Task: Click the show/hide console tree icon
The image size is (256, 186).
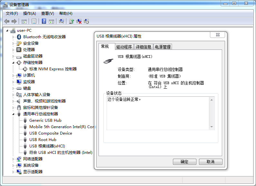Action: [x=24, y=21]
